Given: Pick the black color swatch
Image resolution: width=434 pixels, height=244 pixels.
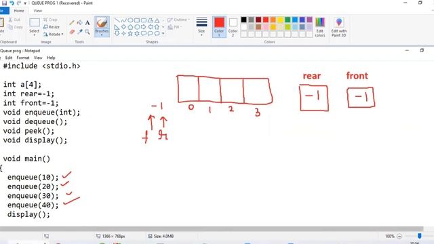Looking at the screenshot, I should [x=243, y=20].
